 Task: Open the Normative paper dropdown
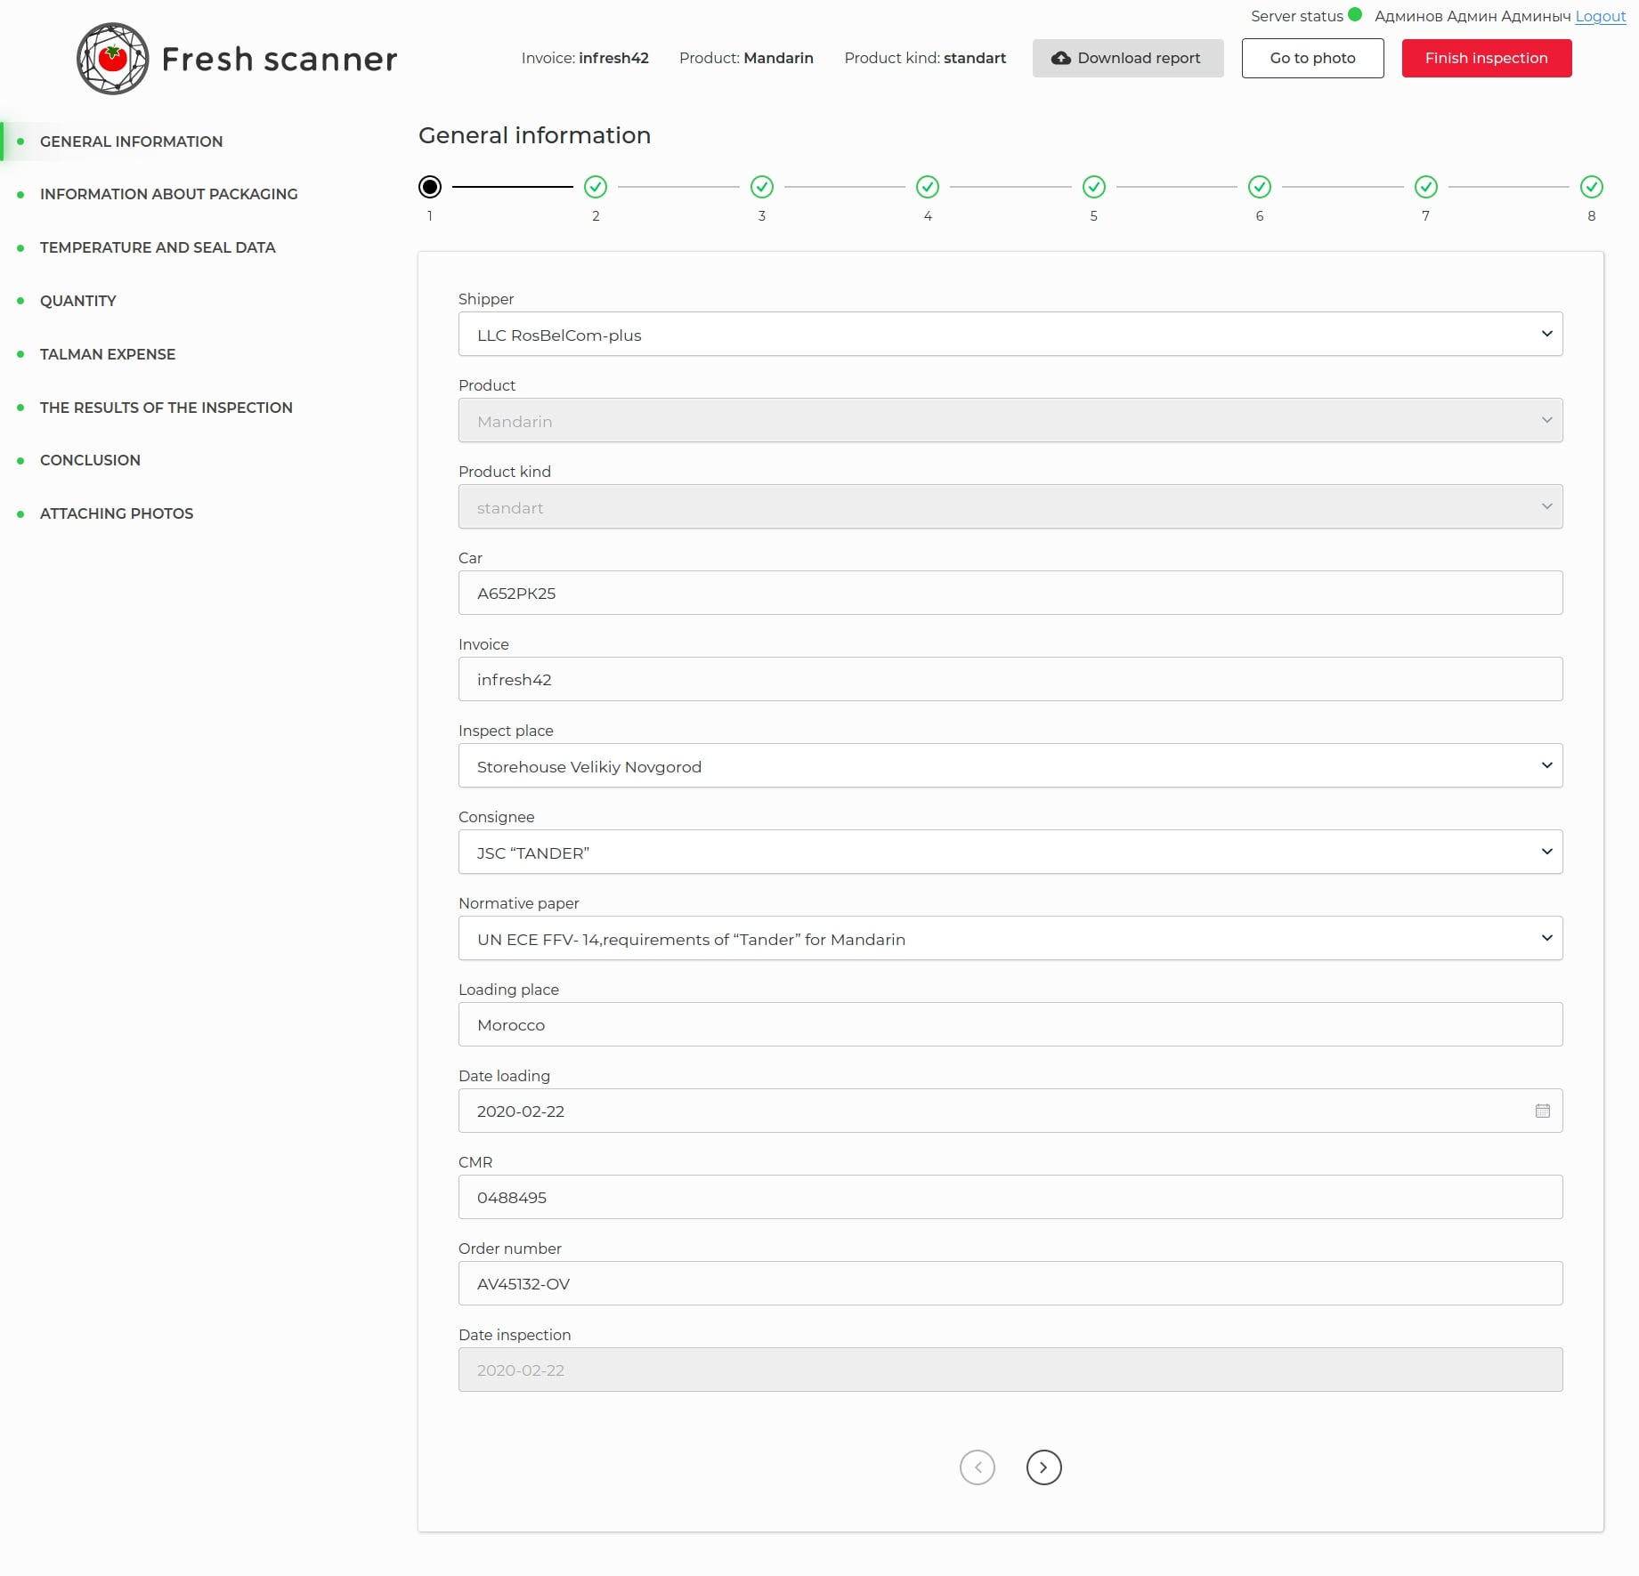[1010, 939]
